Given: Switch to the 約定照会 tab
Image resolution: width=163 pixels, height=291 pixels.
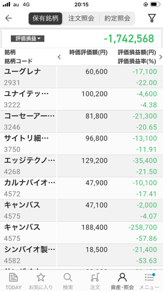Looking at the screenshot, I should click(x=117, y=18).
